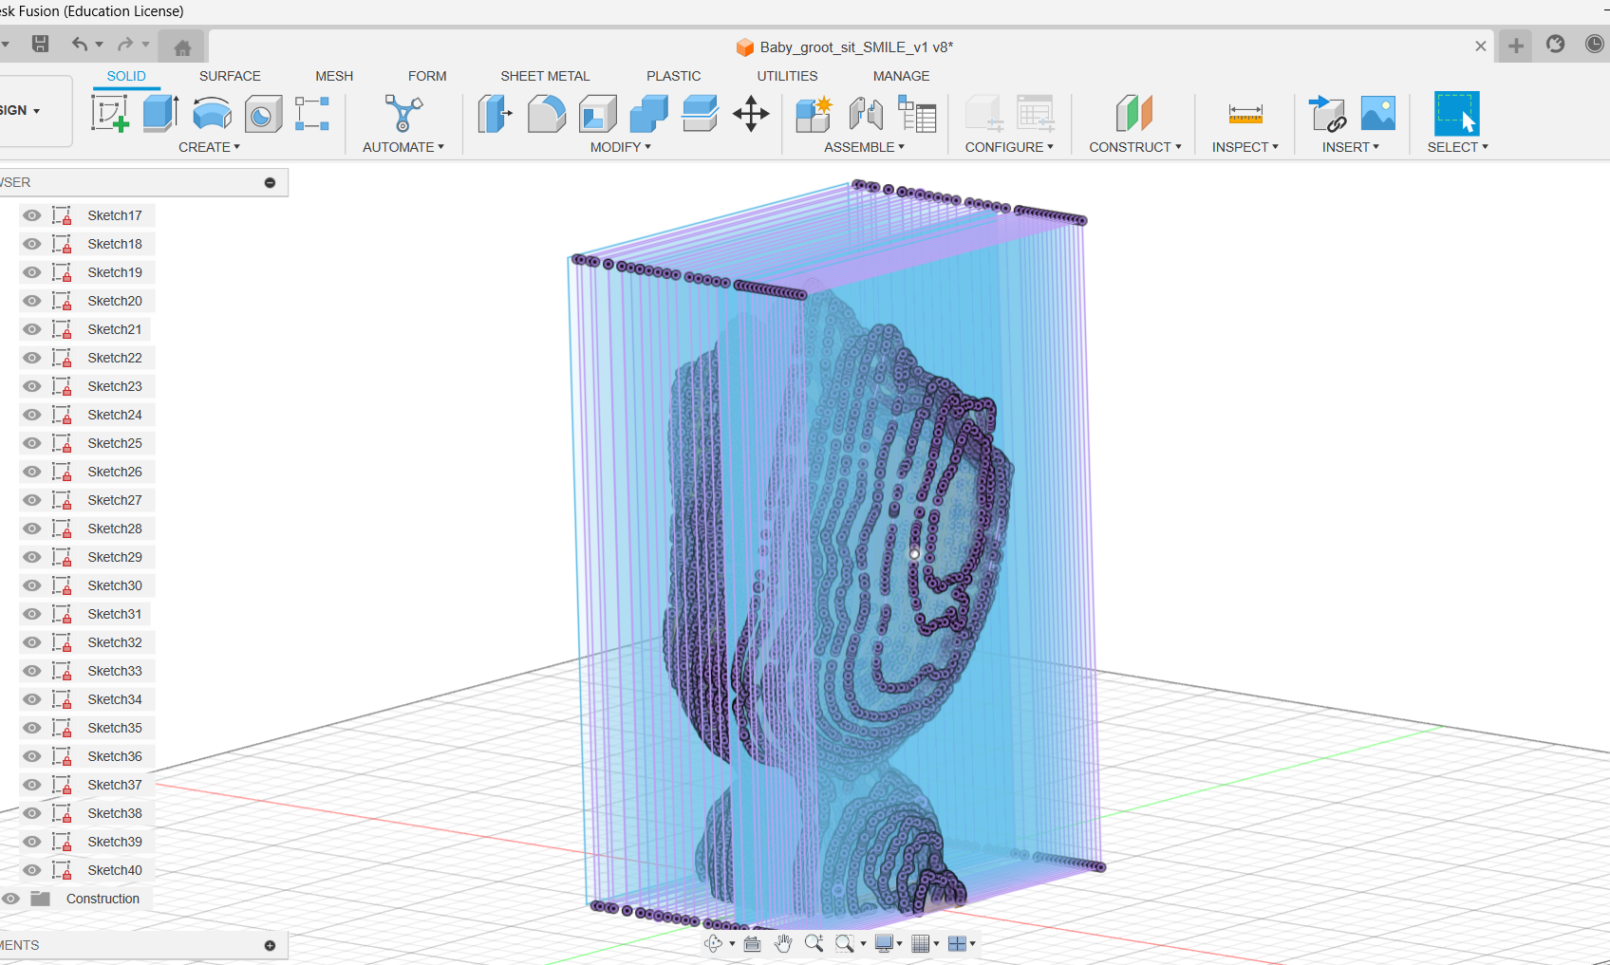Select the Fillet tool
Viewport: 1610px width, 965px height.
[x=547, y=114]
